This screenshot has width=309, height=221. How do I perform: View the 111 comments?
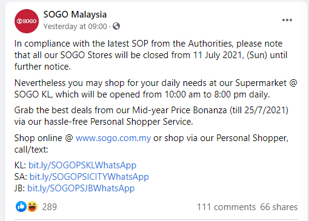click(226, 207)
